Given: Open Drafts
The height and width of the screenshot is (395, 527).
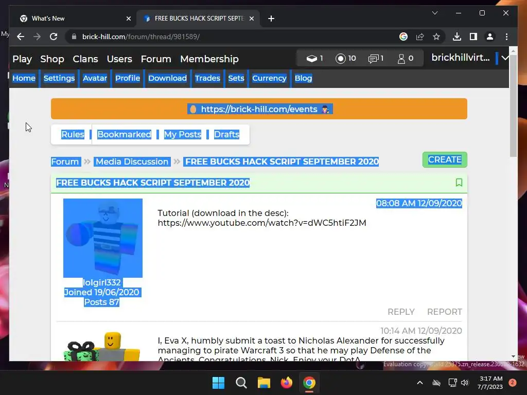Looking at the screenshot, I should 226,134.
